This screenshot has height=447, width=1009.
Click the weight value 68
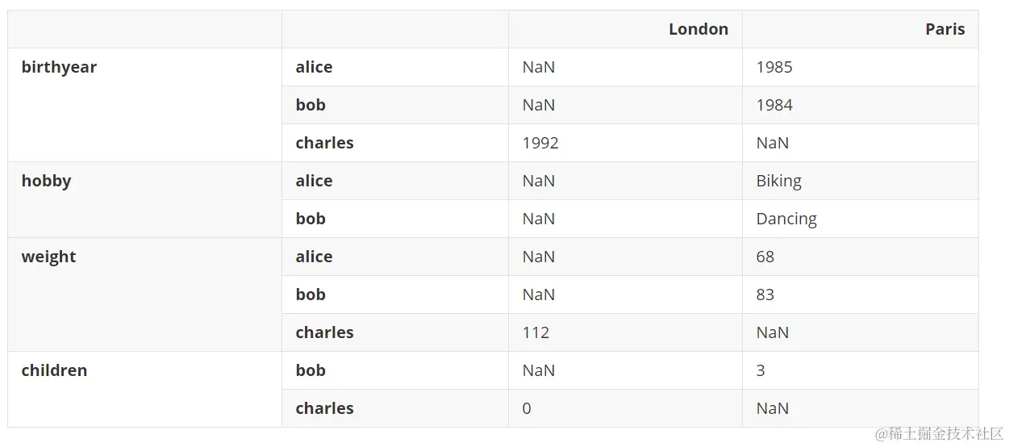click(765, 257)
